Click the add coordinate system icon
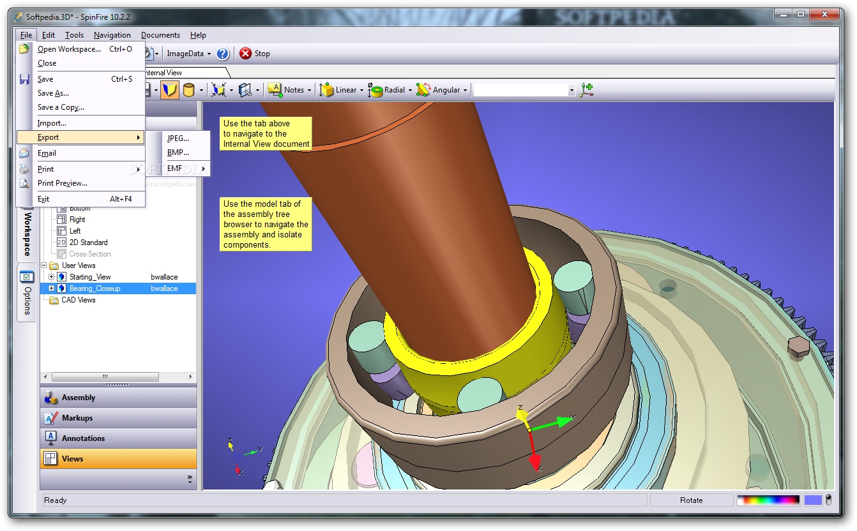This screenshot has height=531, width=857. pyautogui.click(x=586, y=90)
